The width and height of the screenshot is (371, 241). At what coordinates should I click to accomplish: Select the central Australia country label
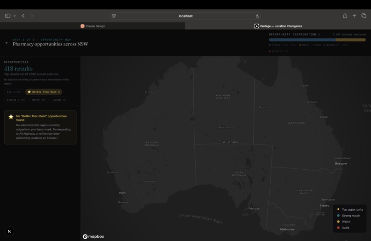click(230, 142)
